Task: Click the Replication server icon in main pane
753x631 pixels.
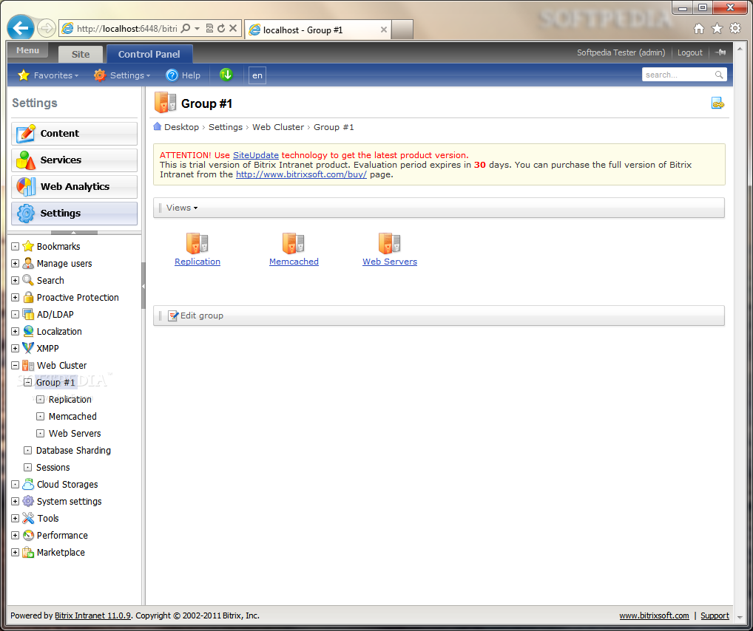Action: pyautogui.click(x=197, y=243)
